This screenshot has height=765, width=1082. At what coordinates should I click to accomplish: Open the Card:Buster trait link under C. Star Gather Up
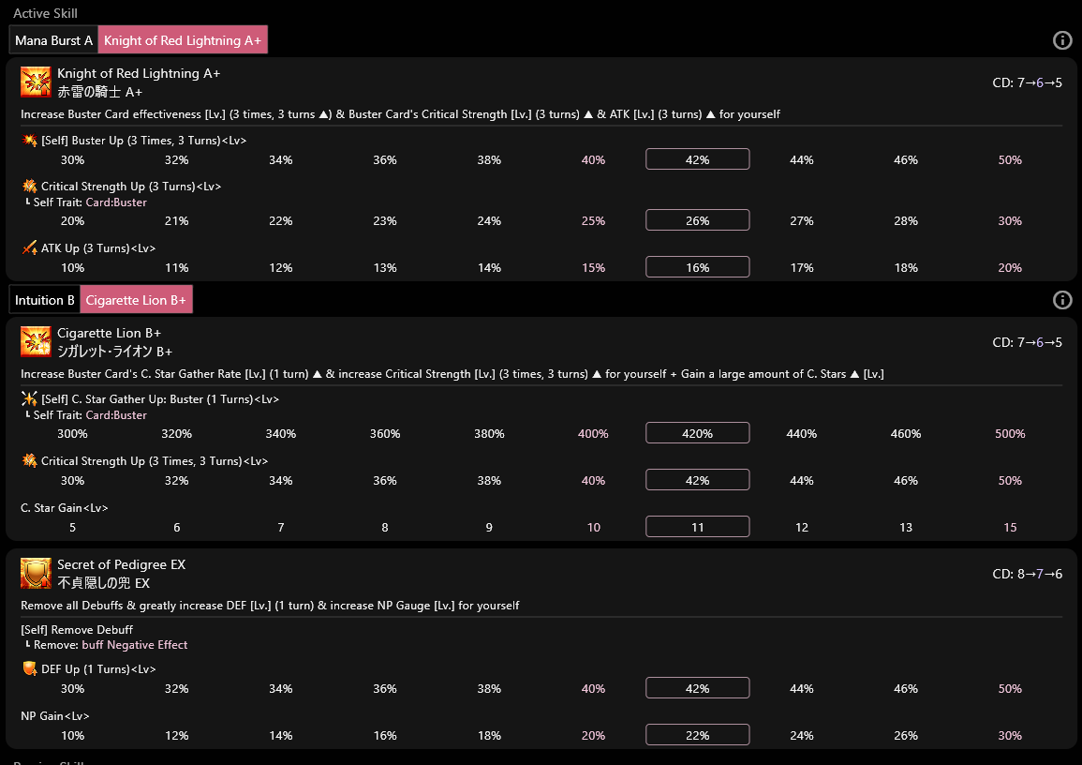(x=116, y=415)
